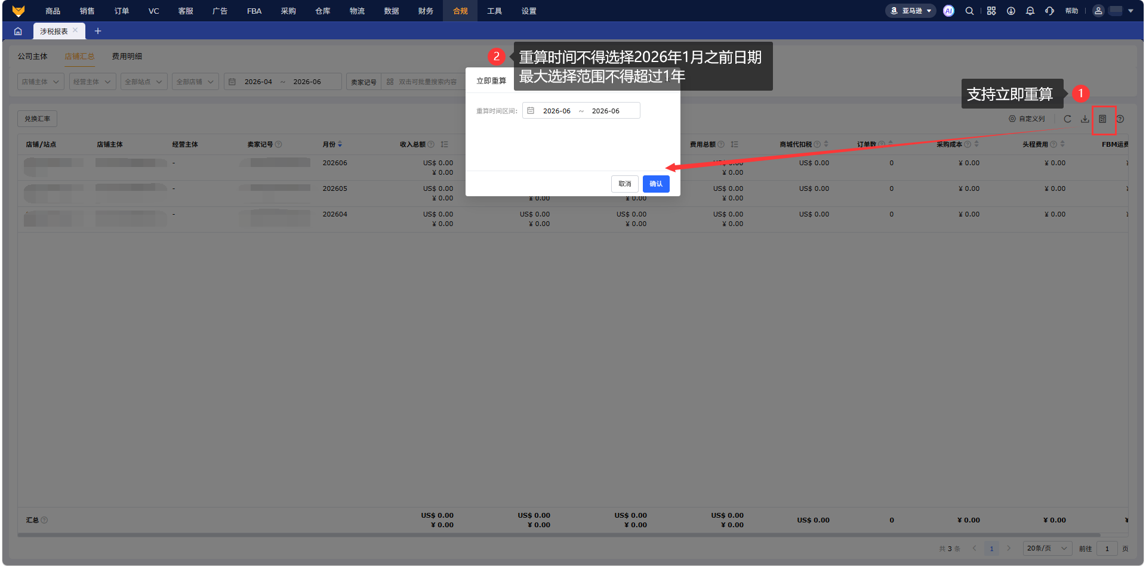Open the 销售 menu

click(x=87, y=11)
